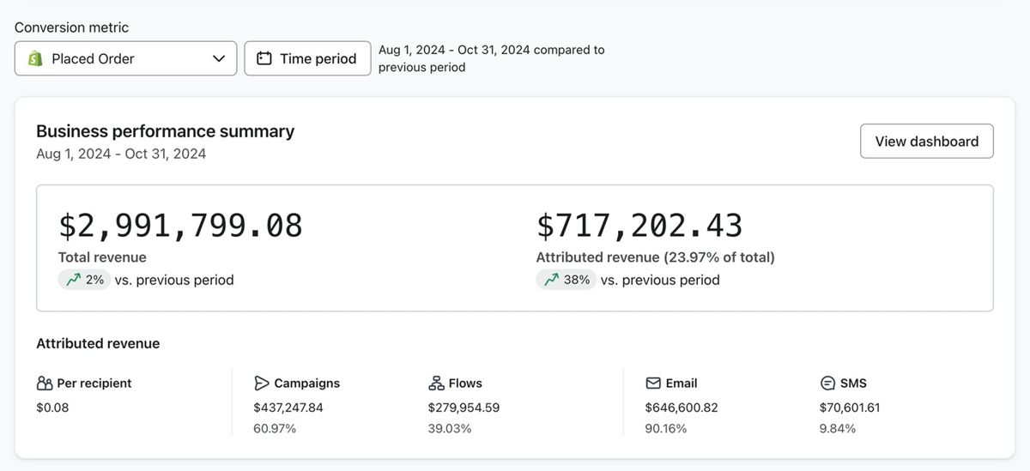Click the Flows hierarchy icon
The width and height of the screenshot is (1030, 471).
(436, 383)
